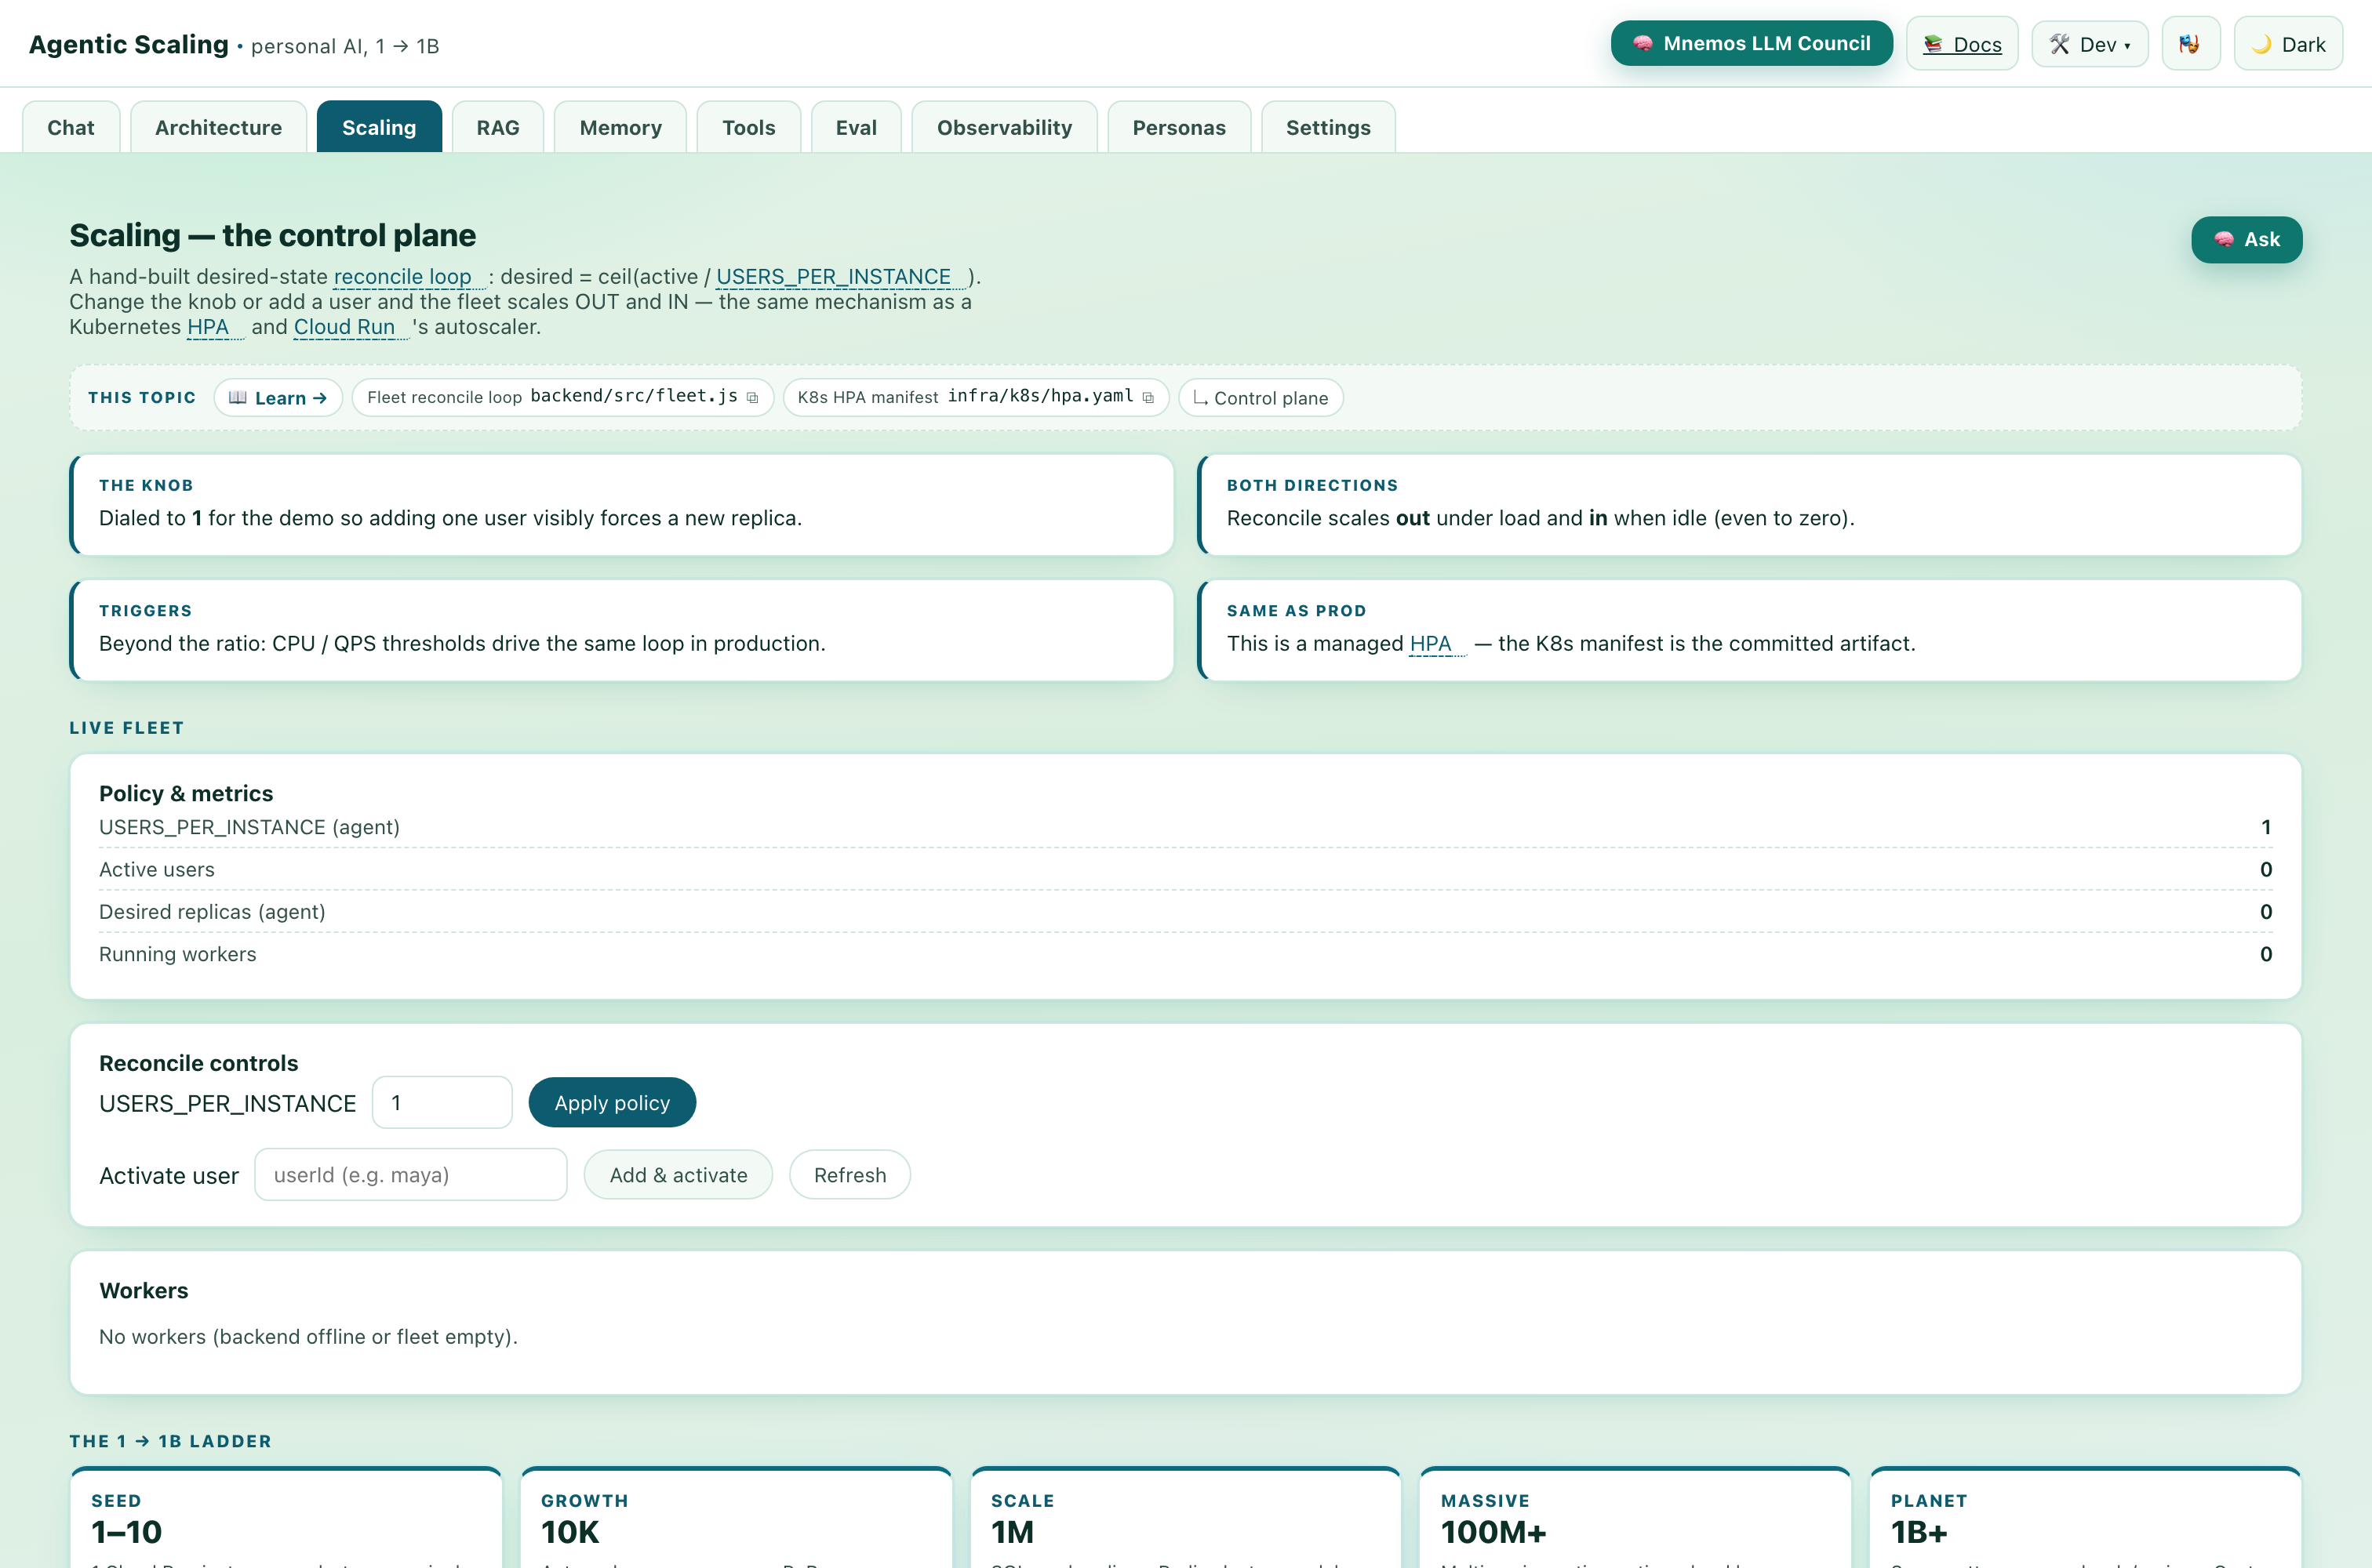Open the Mnemos LLM Council panel

click(1751, 44)
